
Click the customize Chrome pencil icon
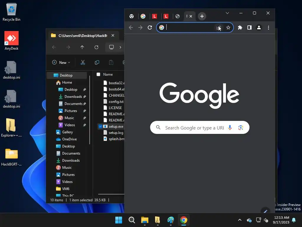point(265,211)
